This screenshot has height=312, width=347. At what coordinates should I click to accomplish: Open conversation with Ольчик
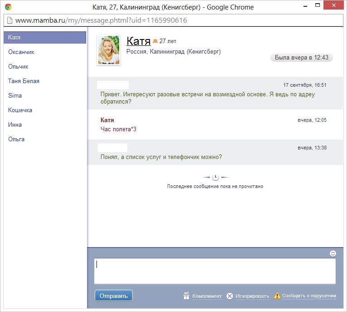tap(18, 67)
